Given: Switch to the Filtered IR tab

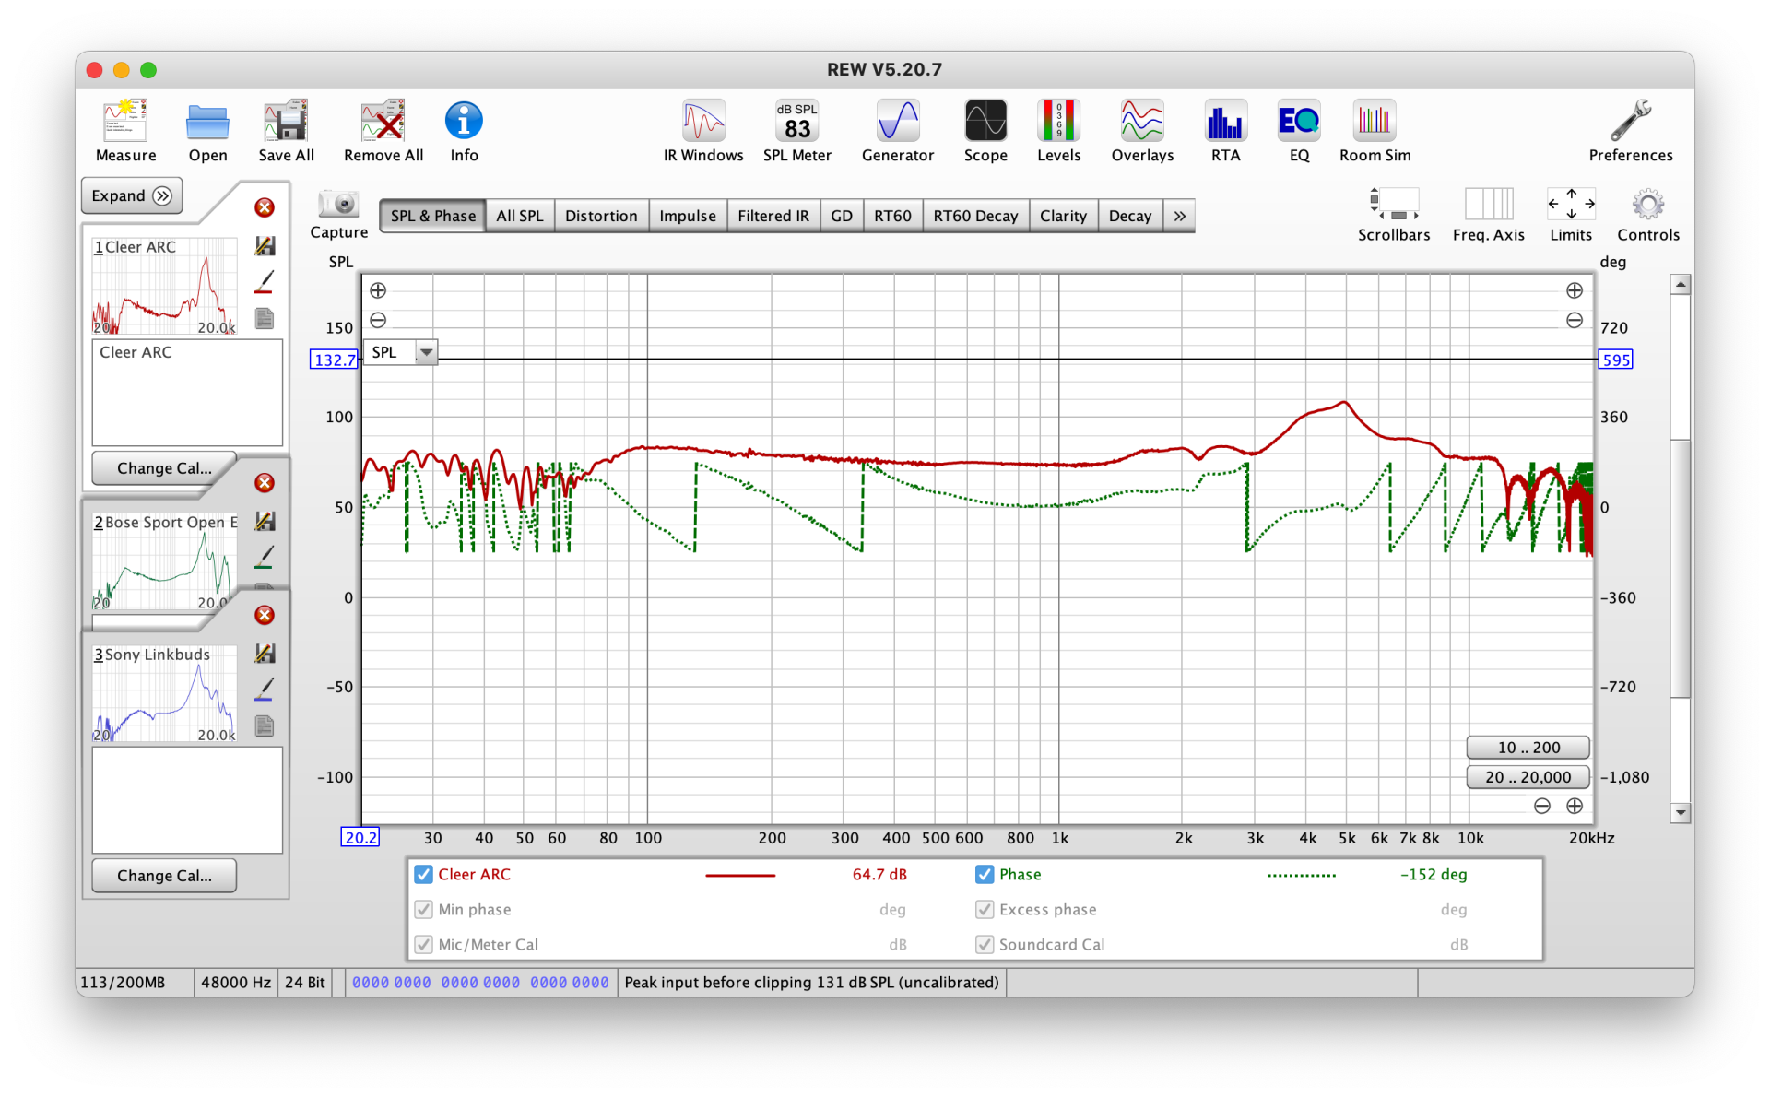Looking at the screenshot, I should pyautogui.click(x=773, y=216).
